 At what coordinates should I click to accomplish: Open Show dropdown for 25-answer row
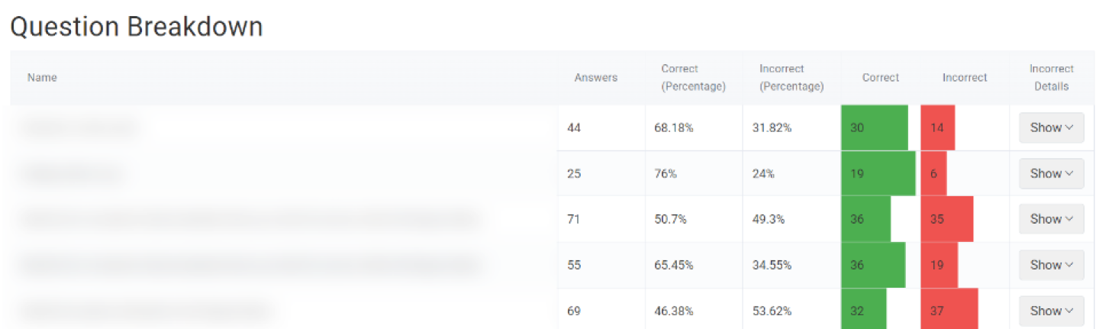click(1051, 173)
